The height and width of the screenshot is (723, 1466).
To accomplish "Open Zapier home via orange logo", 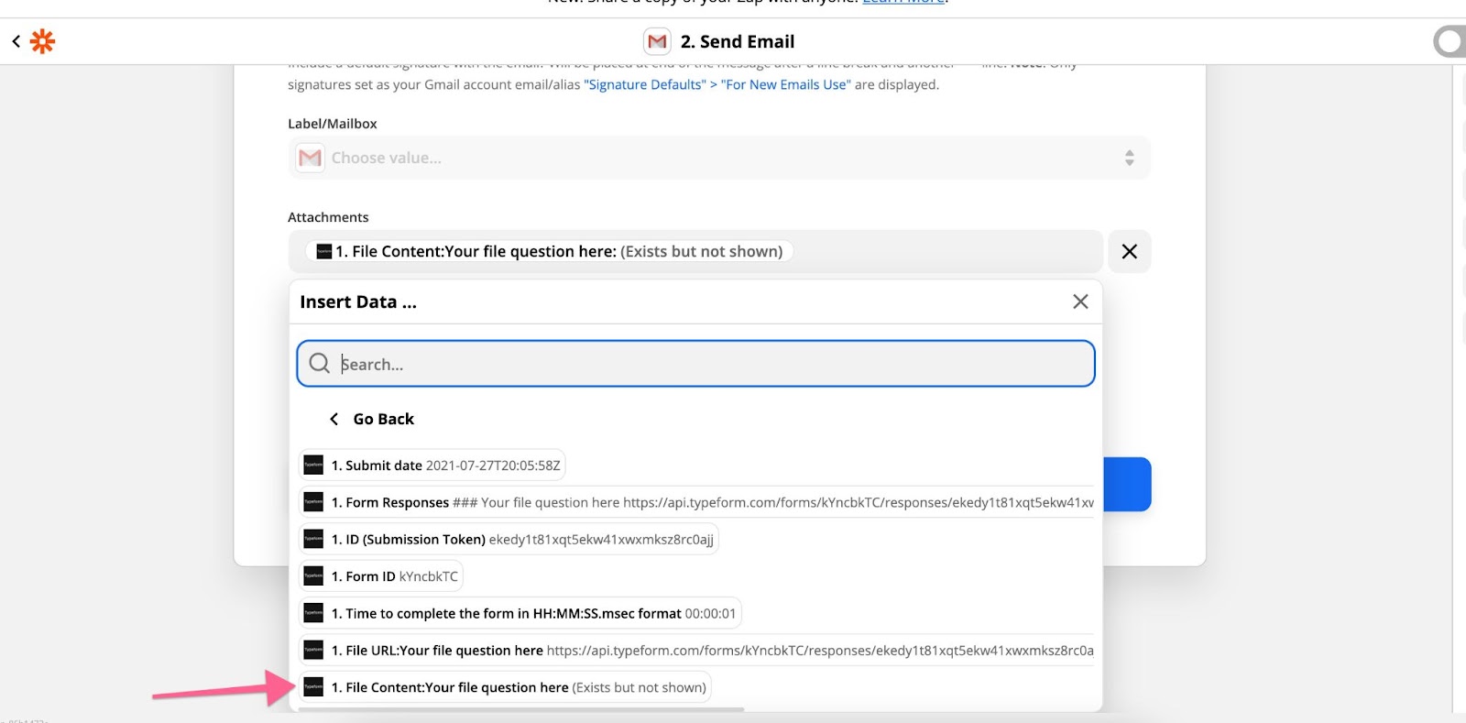I will pos(42,41).
